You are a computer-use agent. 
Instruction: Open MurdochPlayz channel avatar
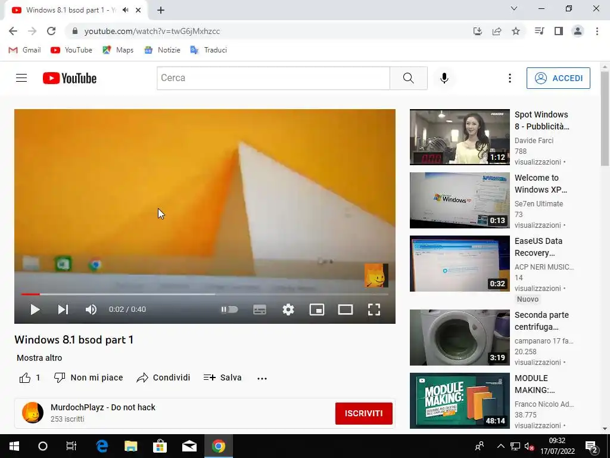[x=33, y=413]
